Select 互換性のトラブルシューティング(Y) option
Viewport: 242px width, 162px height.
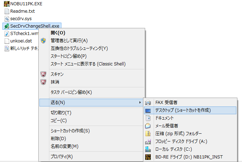[79, 48]
